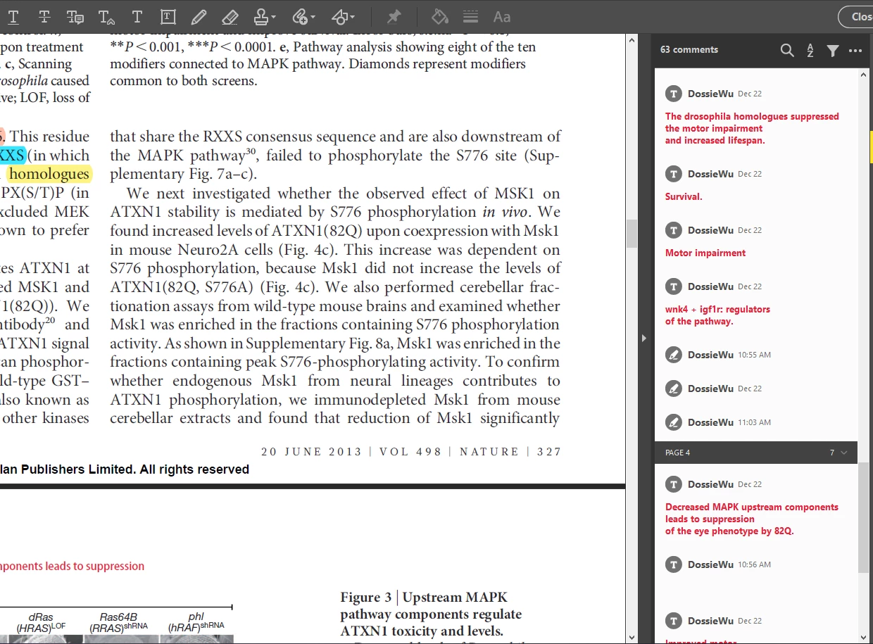Screen dimensions: 873x644
Task: Open the Drawing shapes tool menu
Action: click(343, 16)
